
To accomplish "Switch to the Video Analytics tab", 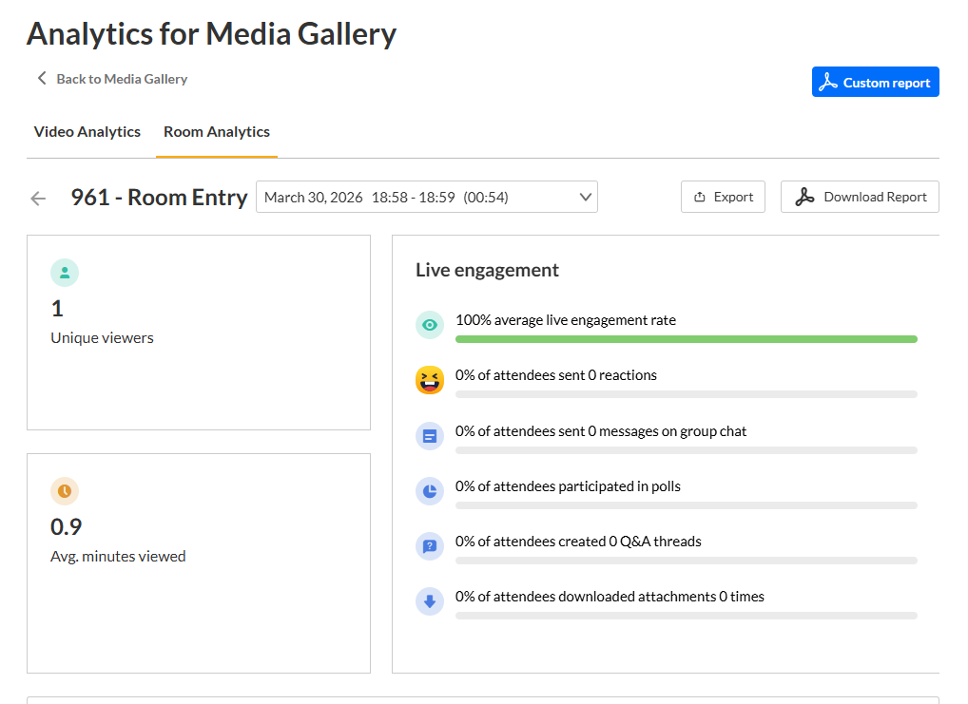I will [87, 132].
